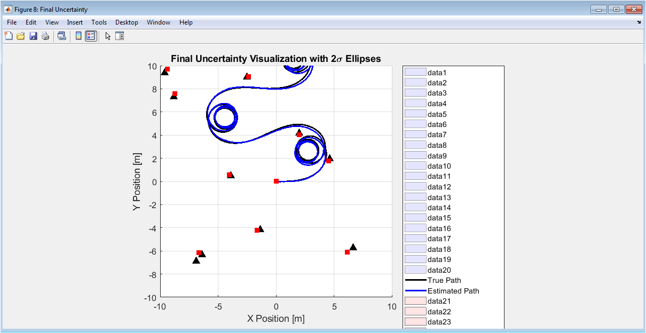Click the MATLAB logo in title bar
Viewport: 646px width, 333px height.
tap(8, 9)
